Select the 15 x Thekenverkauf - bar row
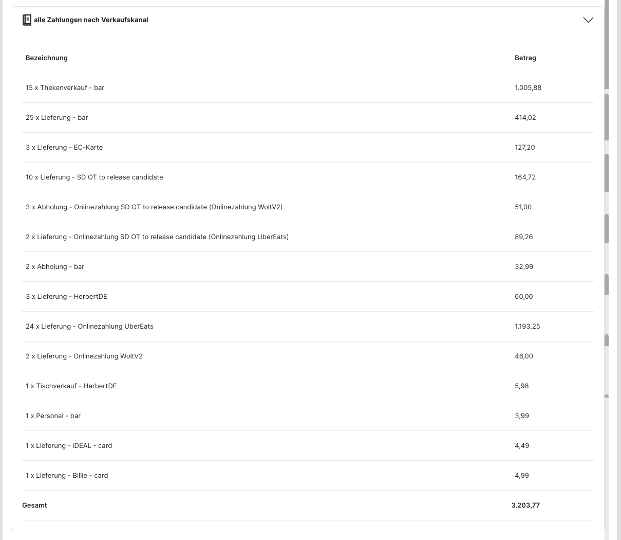 [x=65, y=88]
